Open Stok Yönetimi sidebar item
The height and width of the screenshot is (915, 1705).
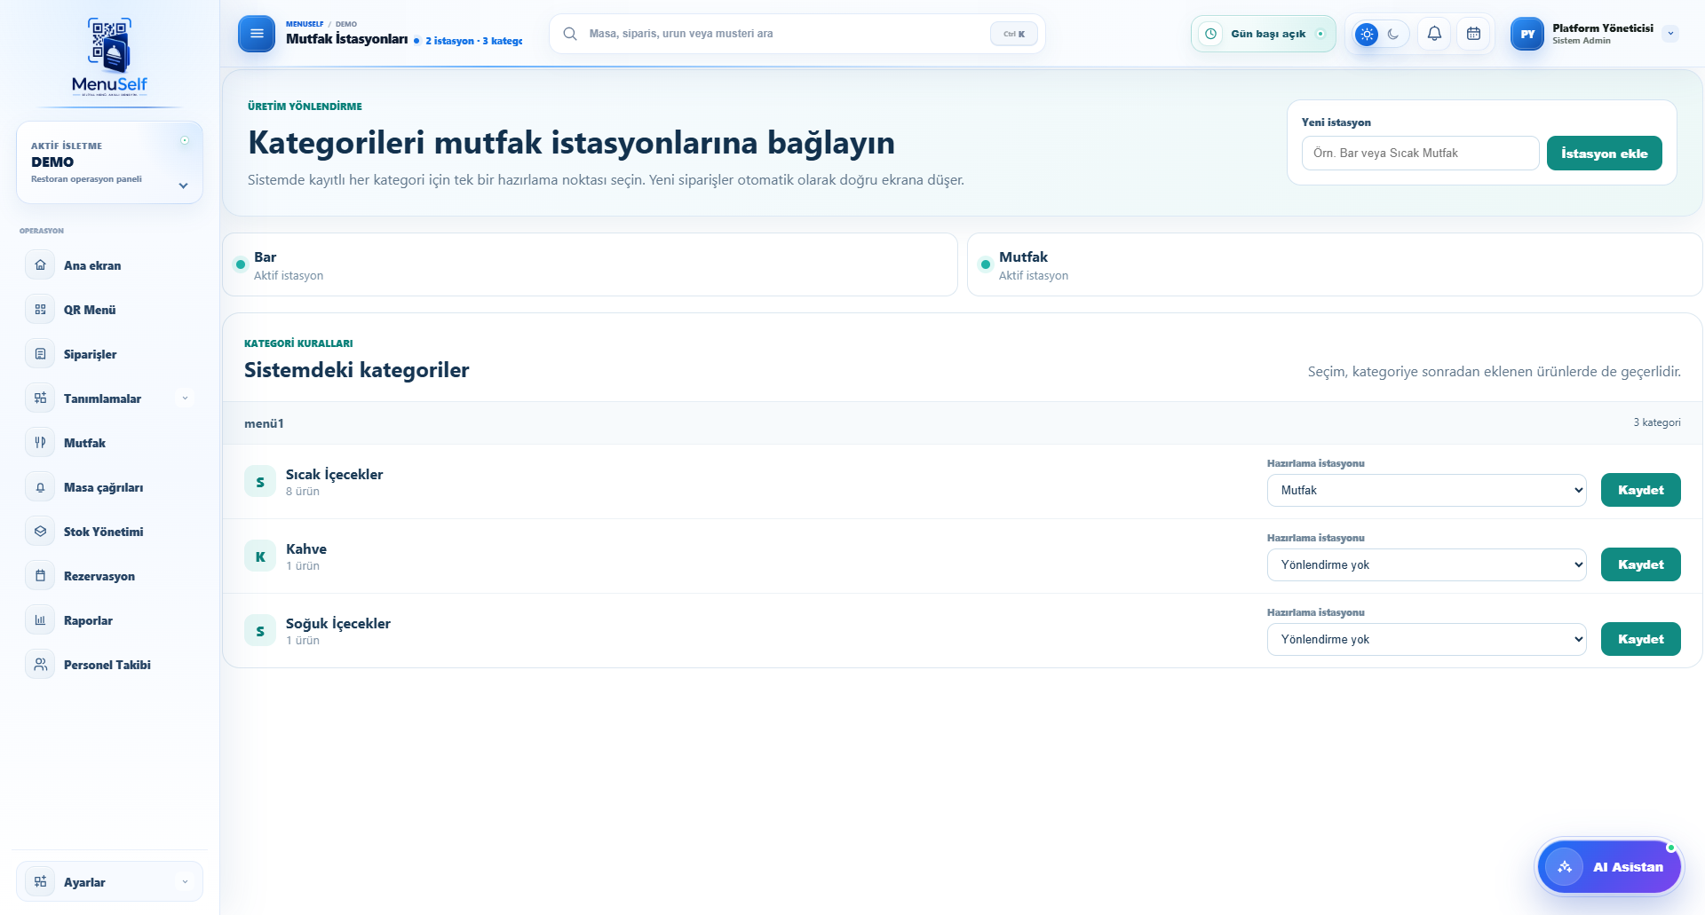point(109,532)
